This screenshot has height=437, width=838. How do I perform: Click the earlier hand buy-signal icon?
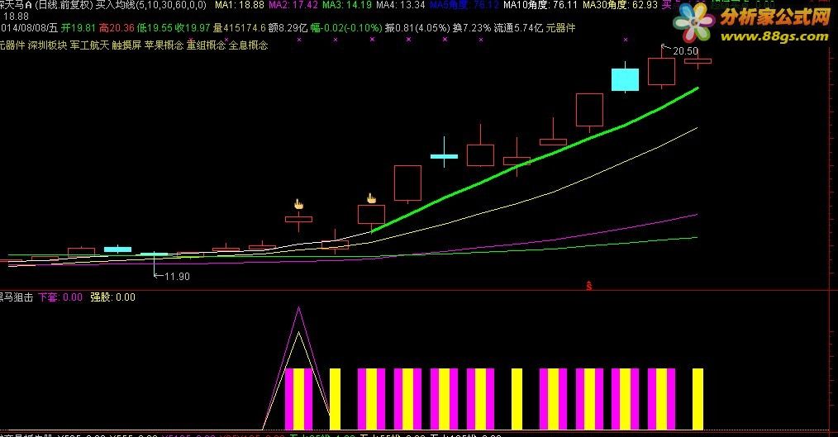pos(298,204)
